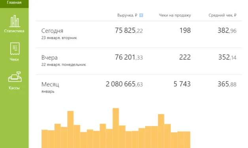Image resolution: width=248 pixels, height=148 pixels.
Task: Click monthly revenue 2 080 665,63
Action: tap(124, 84)
